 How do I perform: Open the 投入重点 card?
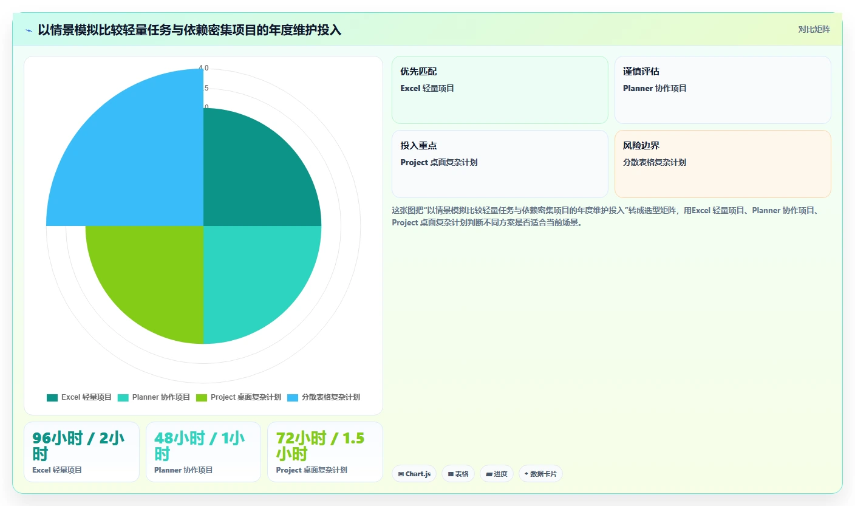(500, 164)
